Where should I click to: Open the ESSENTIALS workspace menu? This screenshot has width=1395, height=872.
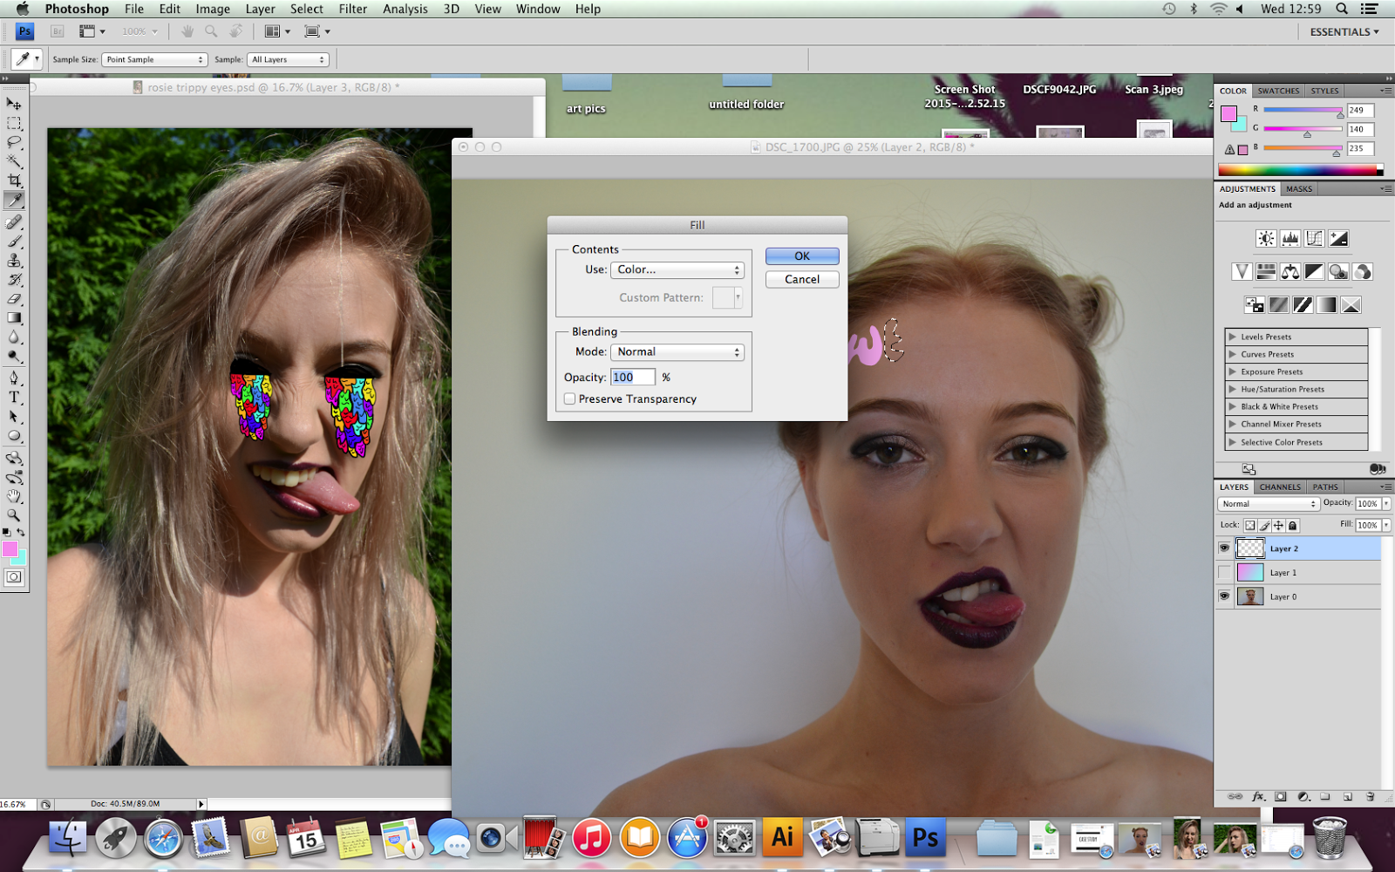coord(1344,31)
